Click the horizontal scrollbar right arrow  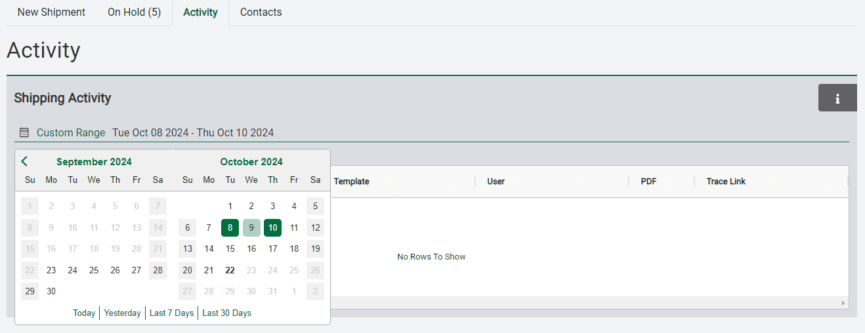pos(843,304)
